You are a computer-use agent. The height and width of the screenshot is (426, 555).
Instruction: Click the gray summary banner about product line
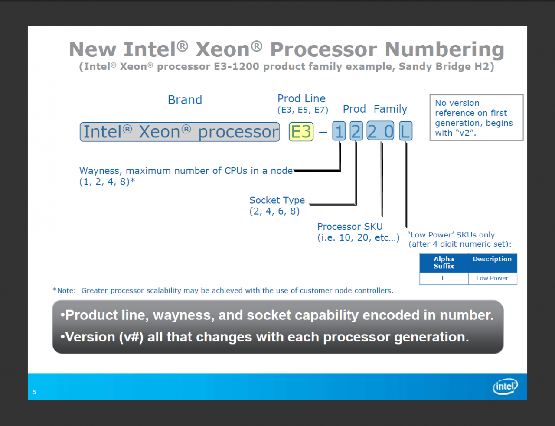click(278, 327)
